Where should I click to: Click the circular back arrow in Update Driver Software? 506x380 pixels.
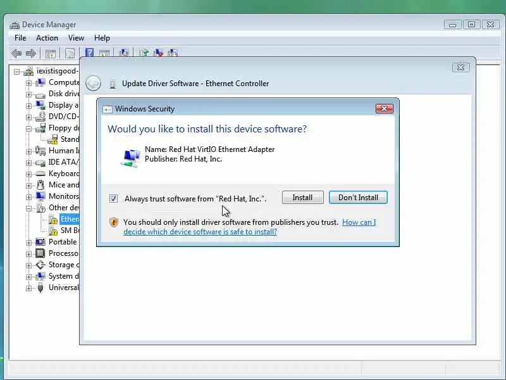coord(93,84)
